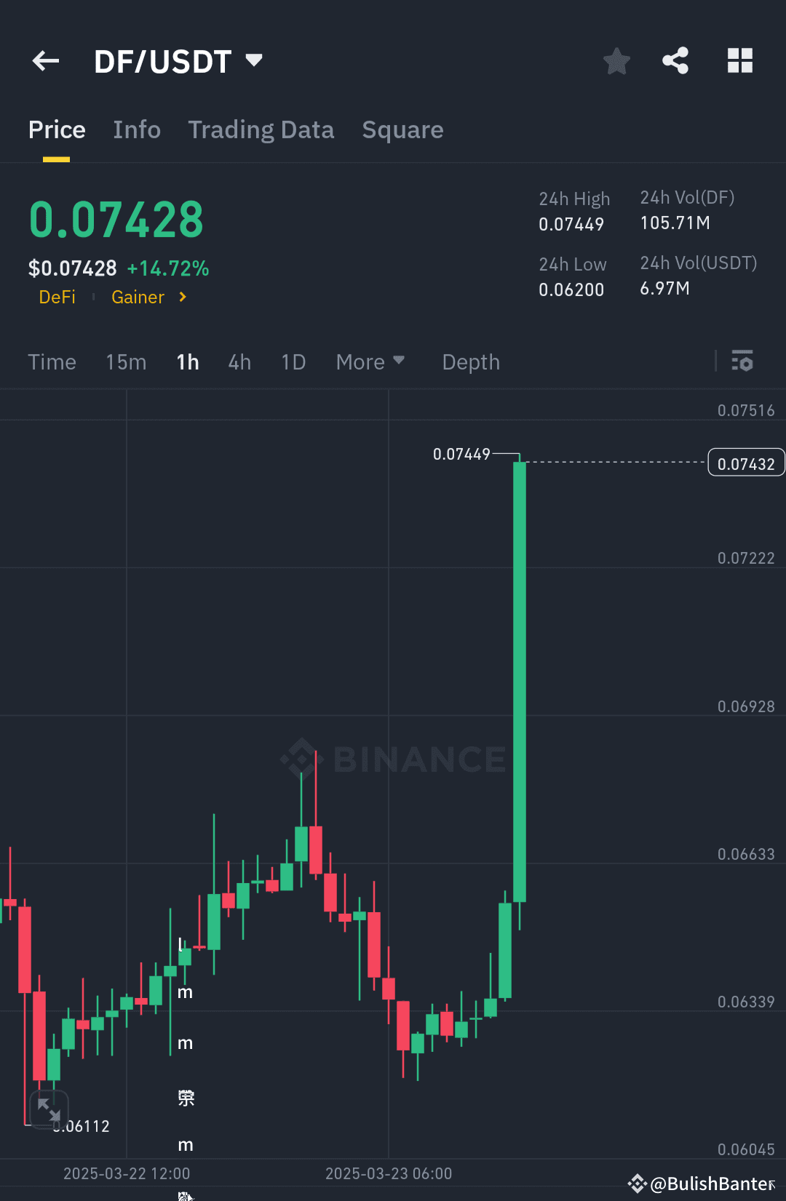This screenshot has width=786, height=1201.
Task: Click the back arrow to exit chart
Action: tap(46, 61)
